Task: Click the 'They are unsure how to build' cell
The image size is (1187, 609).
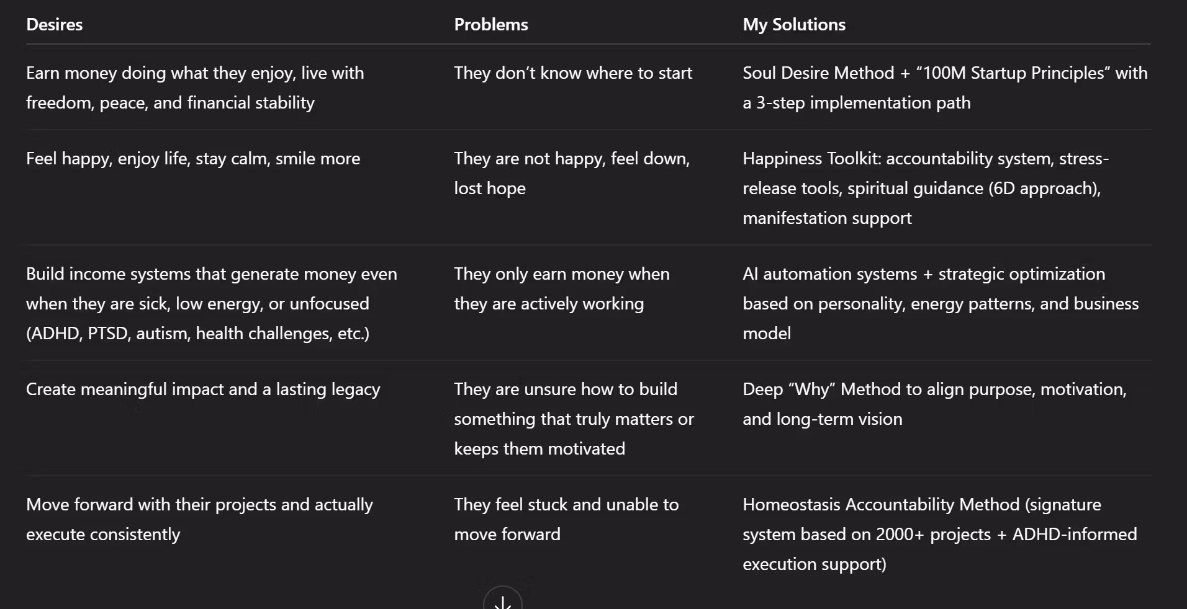Action: 574,419
